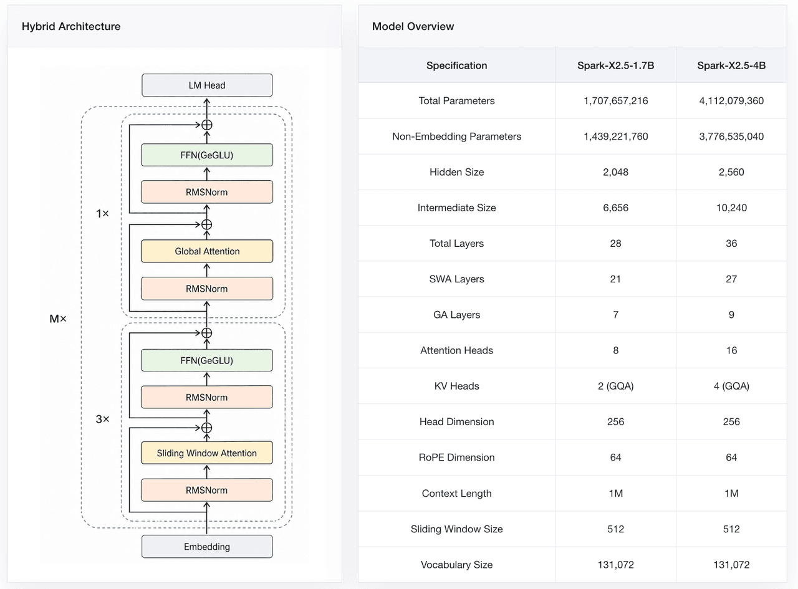The image size is (798, 589).
Task: Click the SWA Layers value "21"
Action: pos(616,279)
